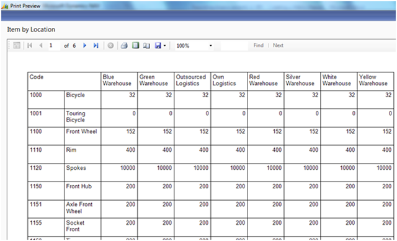
Task: Click Socket Front 200 under Yellow Warehouse
Action: 387,223
